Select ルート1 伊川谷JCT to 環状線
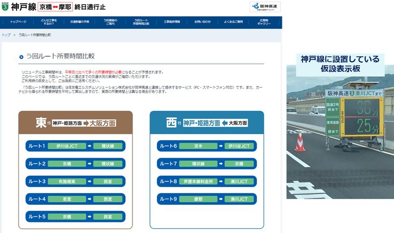This screenshot has height=233, width=394. 75,146
